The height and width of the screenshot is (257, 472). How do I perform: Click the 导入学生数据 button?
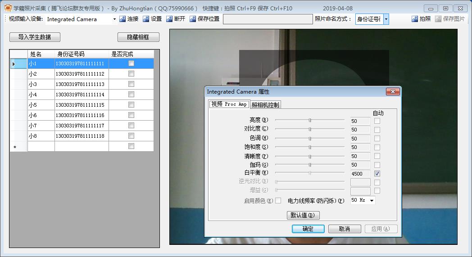(x=35, y=37)
